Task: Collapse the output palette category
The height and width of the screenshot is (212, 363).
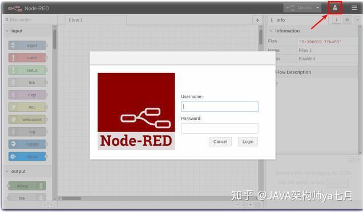Action: click(x=28, y=171)
